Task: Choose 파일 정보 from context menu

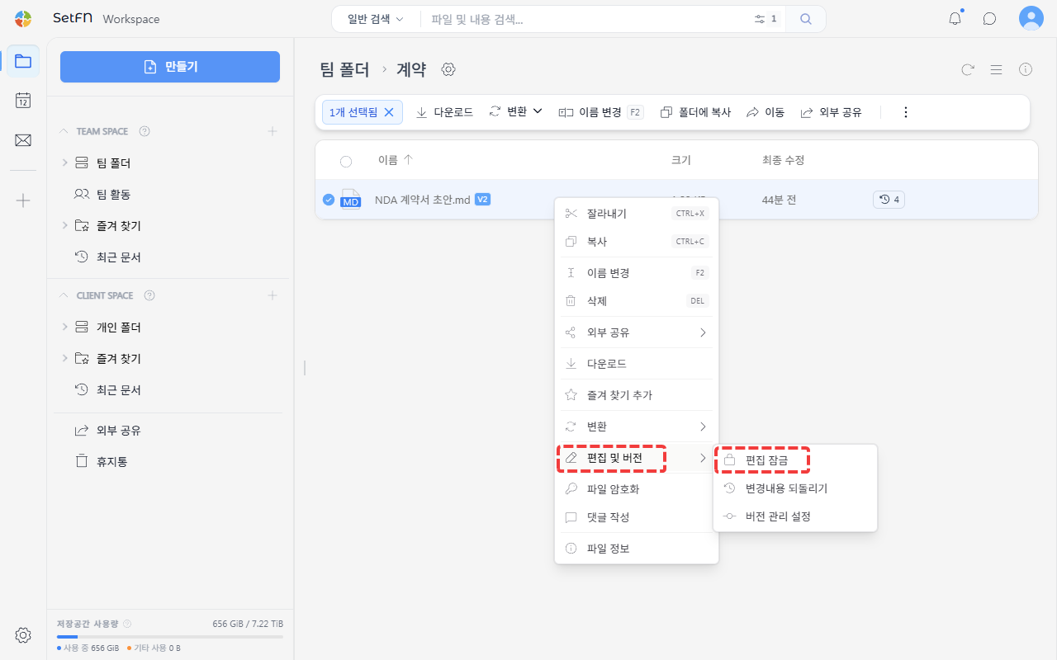Action: (637, 549)
